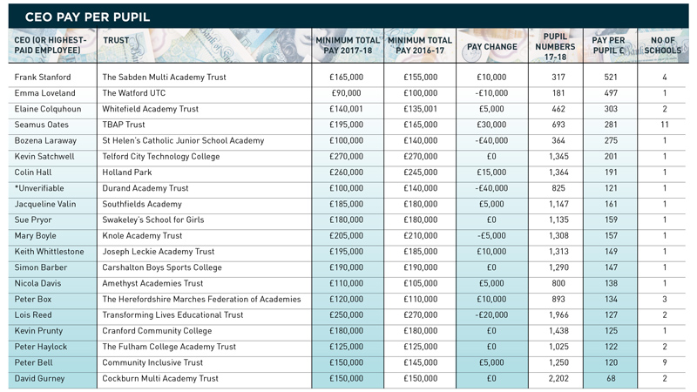
Task: Select the name 'Peter Bell'
Action: pos(33,362)
